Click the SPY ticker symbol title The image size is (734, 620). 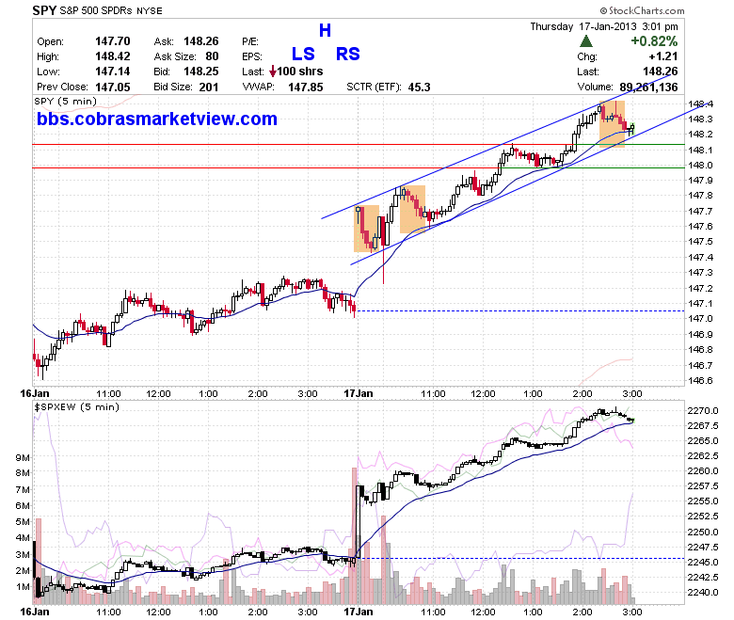[x=44, y=10]
